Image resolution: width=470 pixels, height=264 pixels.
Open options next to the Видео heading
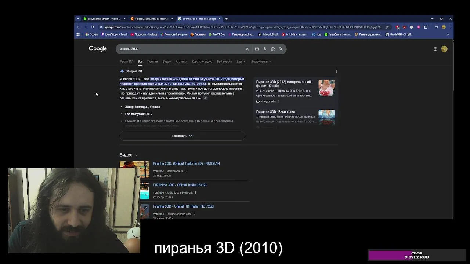pyautogui.click(x=137, y=155)
